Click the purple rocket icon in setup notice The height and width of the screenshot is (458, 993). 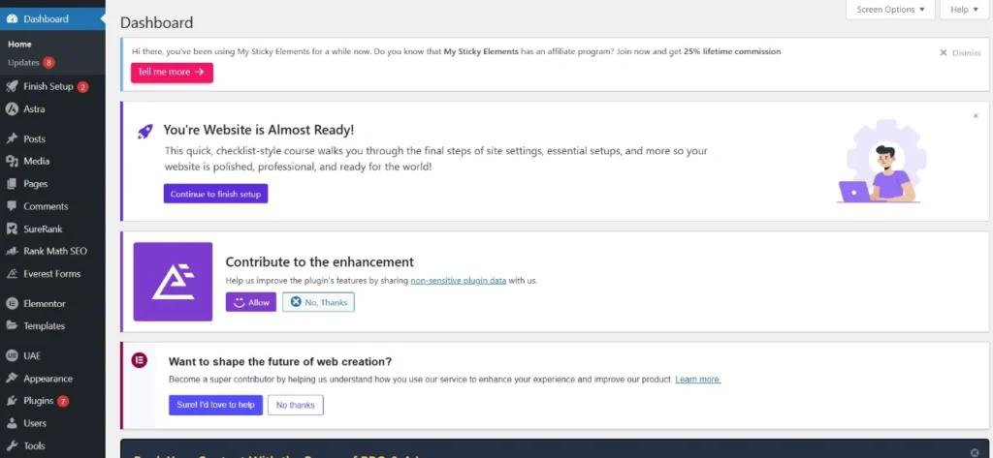[145, 131]
